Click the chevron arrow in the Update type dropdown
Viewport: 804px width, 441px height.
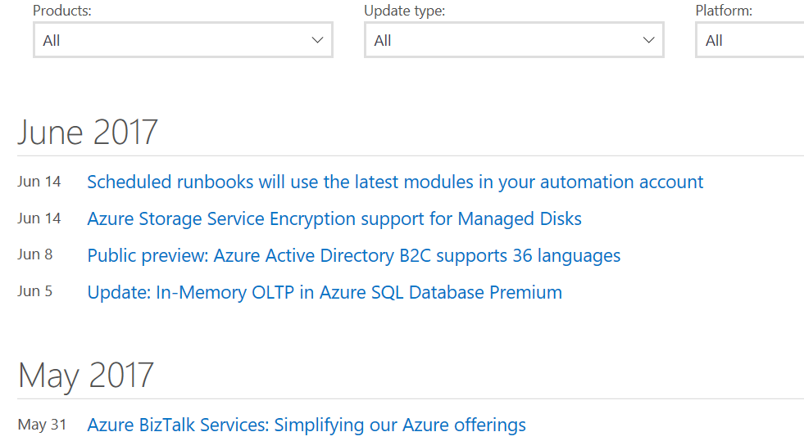click(649, 40)
